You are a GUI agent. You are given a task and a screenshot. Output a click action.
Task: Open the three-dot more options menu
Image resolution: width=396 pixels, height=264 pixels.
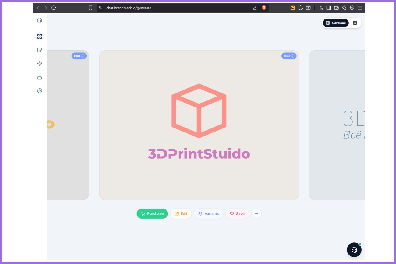click(256, 214)
